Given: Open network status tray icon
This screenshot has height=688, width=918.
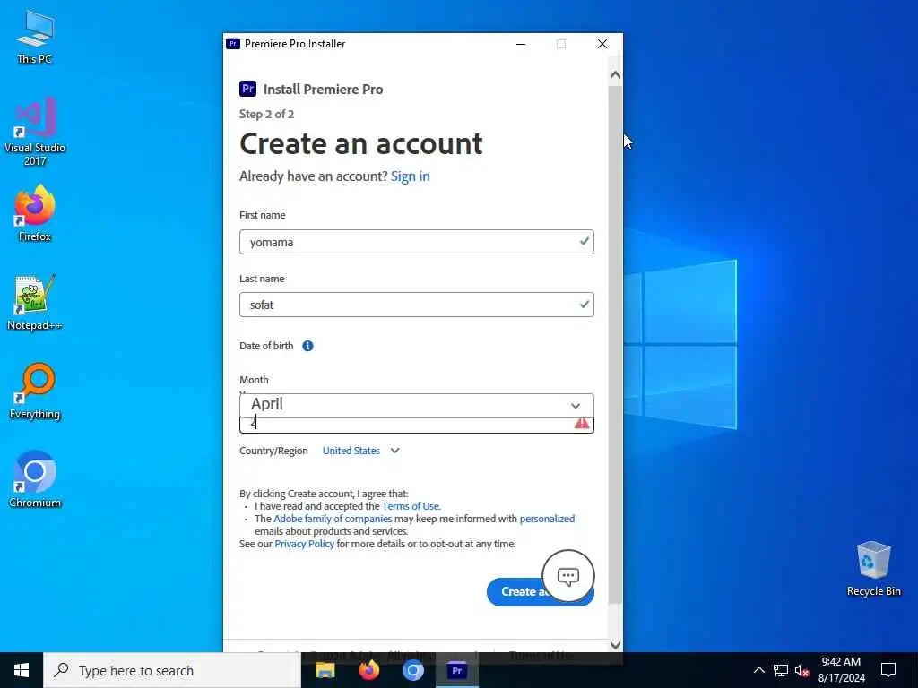Looking at the screenshot, I should pos(781,670).
